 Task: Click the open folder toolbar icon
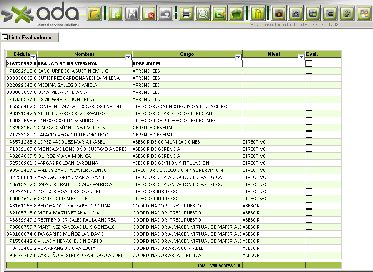click(95, 14)
